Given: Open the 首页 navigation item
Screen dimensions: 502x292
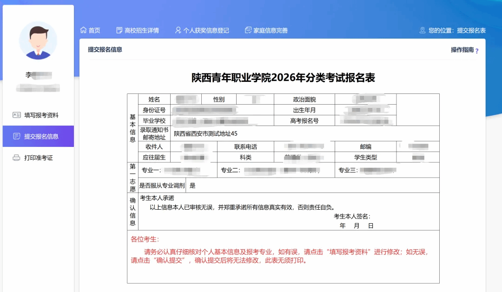Looking at the screenshot, I should click(x=94, y=30).
